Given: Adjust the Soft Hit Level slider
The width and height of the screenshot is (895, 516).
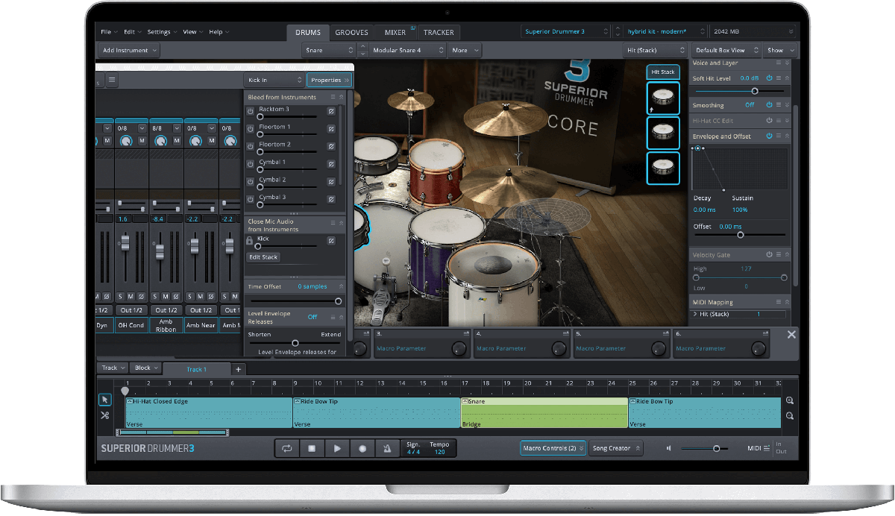Looking at the screenshot, I should pos(755,91).
